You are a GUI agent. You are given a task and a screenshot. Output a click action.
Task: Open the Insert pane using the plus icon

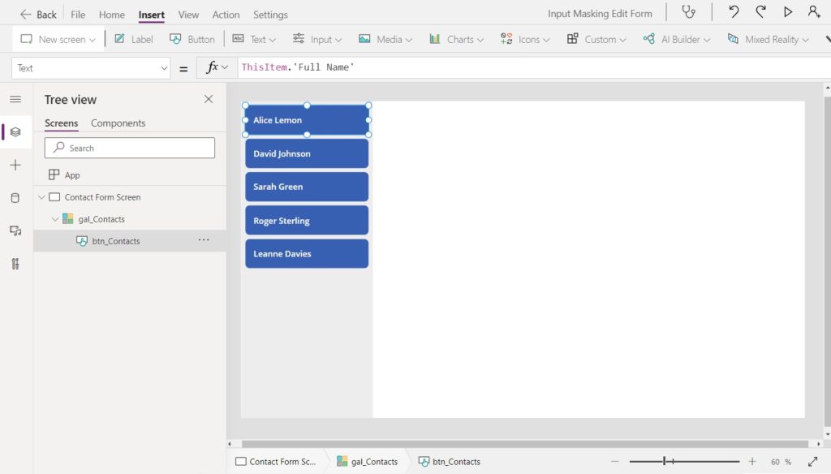click(x=15, y=165)
